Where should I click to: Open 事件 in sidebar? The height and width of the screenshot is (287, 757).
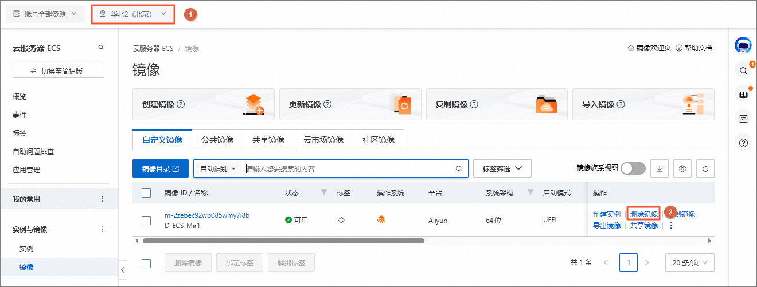(19, 115)
